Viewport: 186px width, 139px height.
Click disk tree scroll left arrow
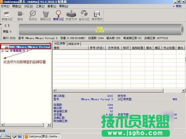(2, 125)
